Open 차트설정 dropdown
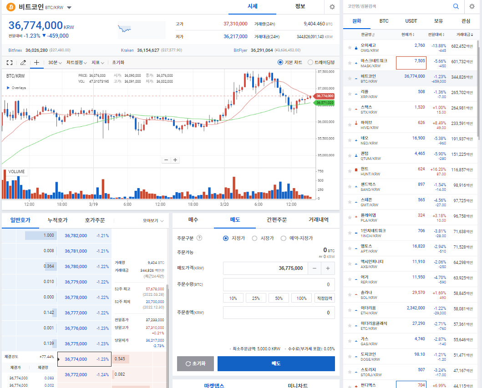 pyautogui.click(x=76, y=63)
